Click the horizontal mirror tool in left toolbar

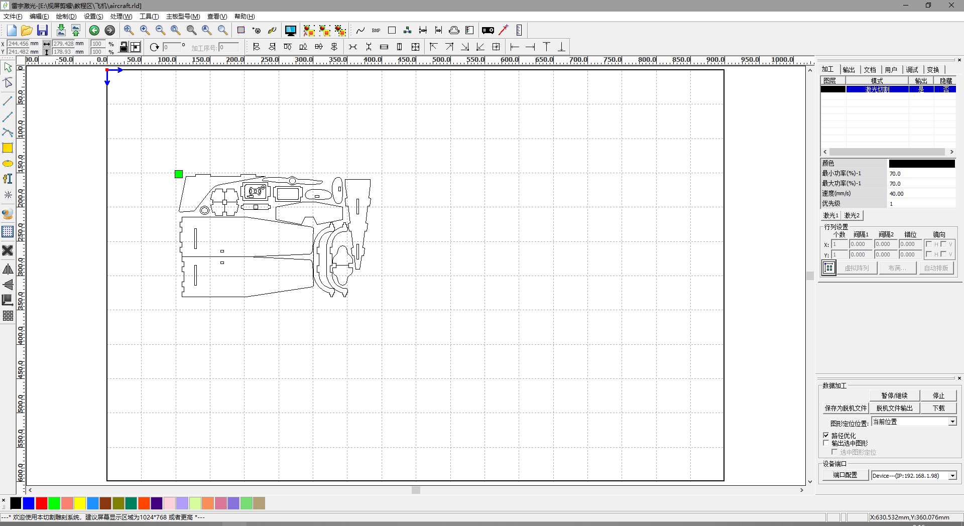(8, 270)
